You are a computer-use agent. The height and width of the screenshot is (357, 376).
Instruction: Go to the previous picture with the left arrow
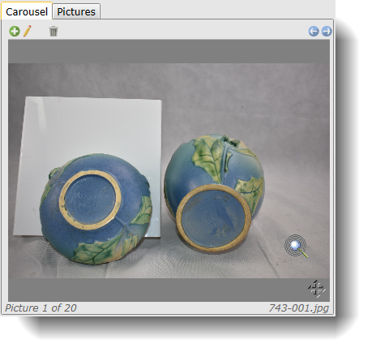point(314,32)
